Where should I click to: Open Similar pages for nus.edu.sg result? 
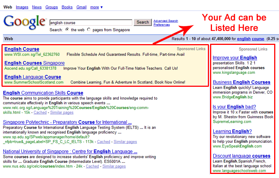(114, 166)
